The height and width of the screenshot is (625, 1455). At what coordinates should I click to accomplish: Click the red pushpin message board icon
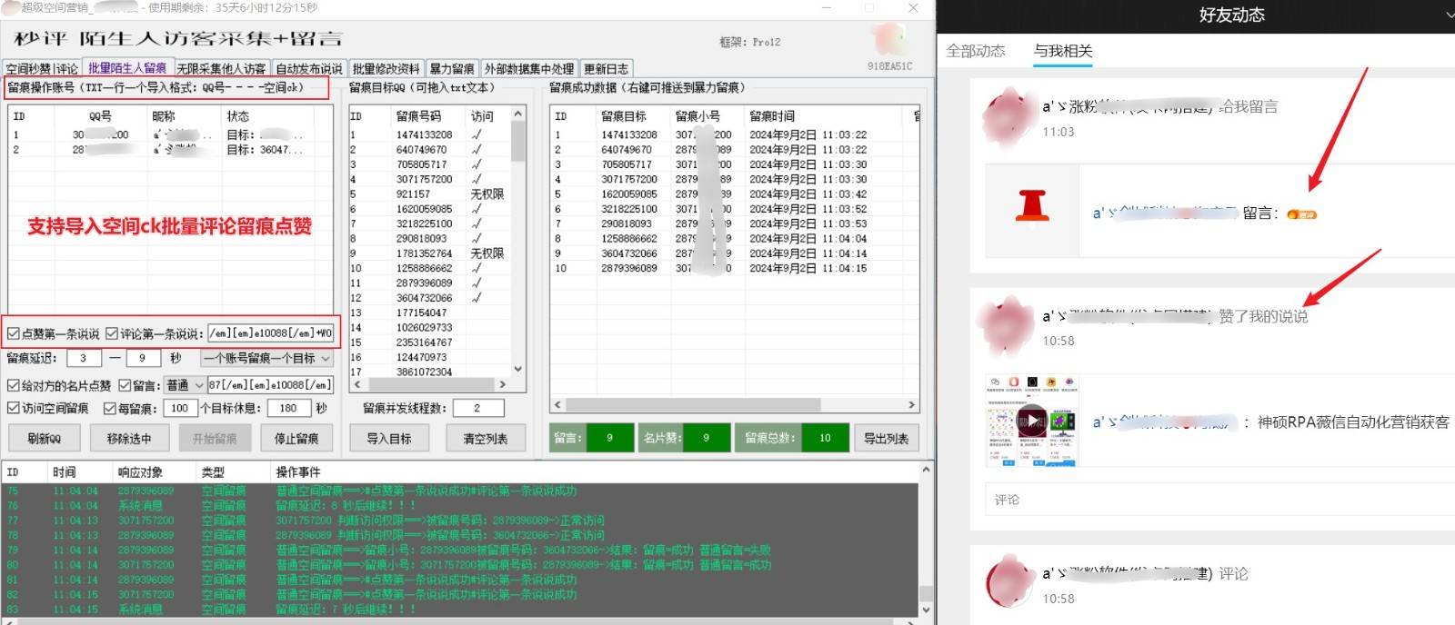(x=1032, y=205)
